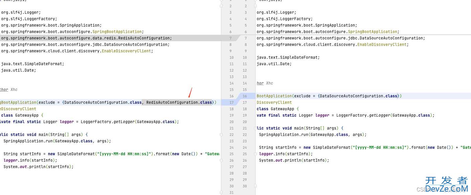The height and width of the screenshot is (195, 471).
Task: Select right gutter line number 7
Action: click(x=246, y=38)
